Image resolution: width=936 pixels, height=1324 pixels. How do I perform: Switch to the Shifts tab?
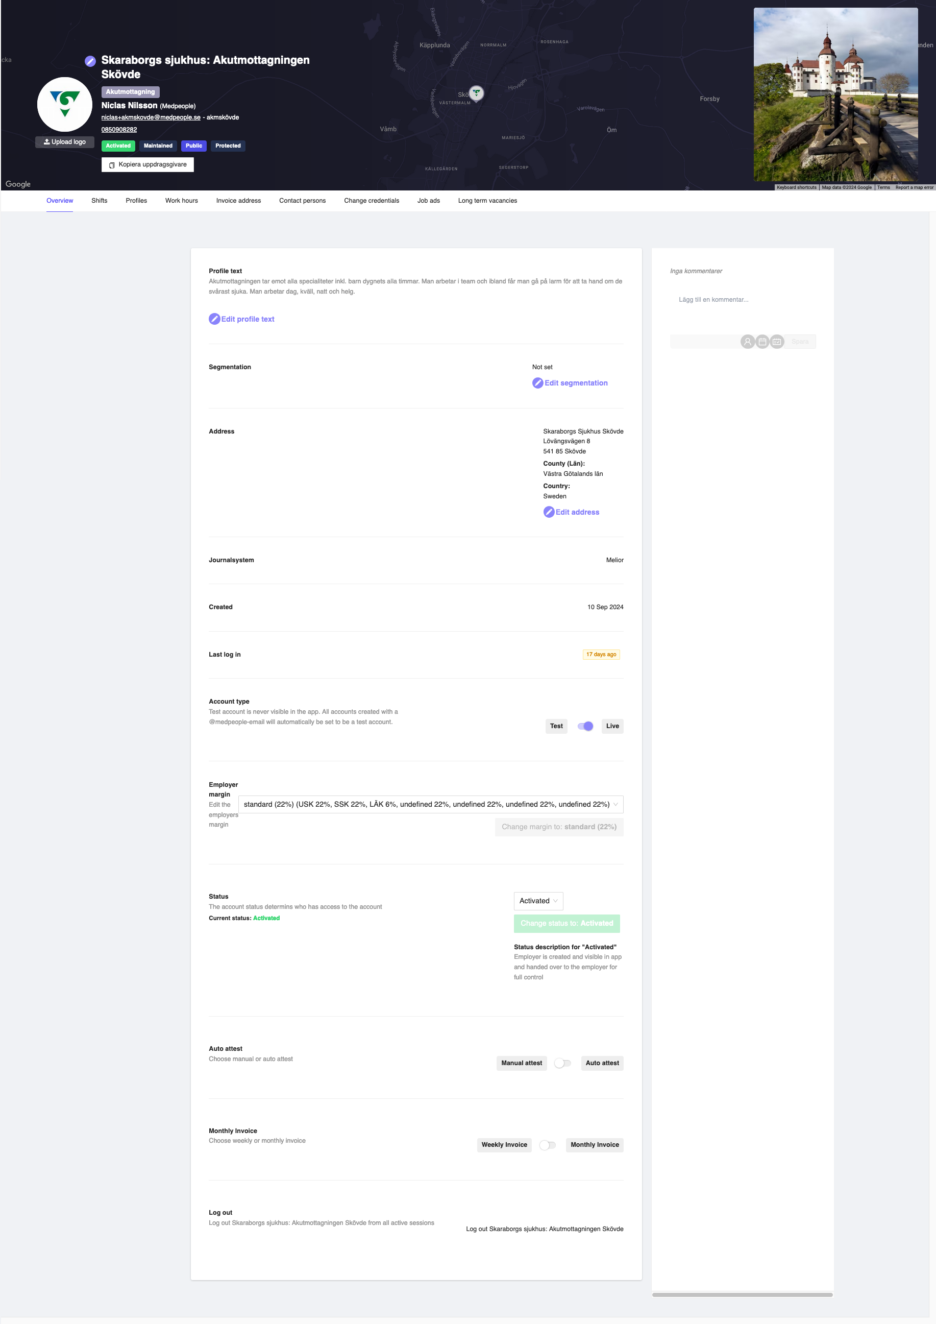[98, 201]
